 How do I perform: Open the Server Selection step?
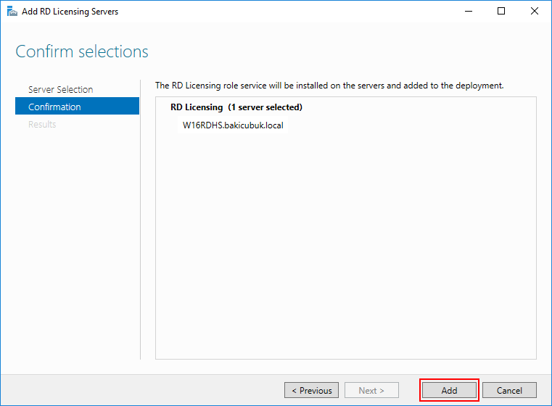[x=60, y=89]
